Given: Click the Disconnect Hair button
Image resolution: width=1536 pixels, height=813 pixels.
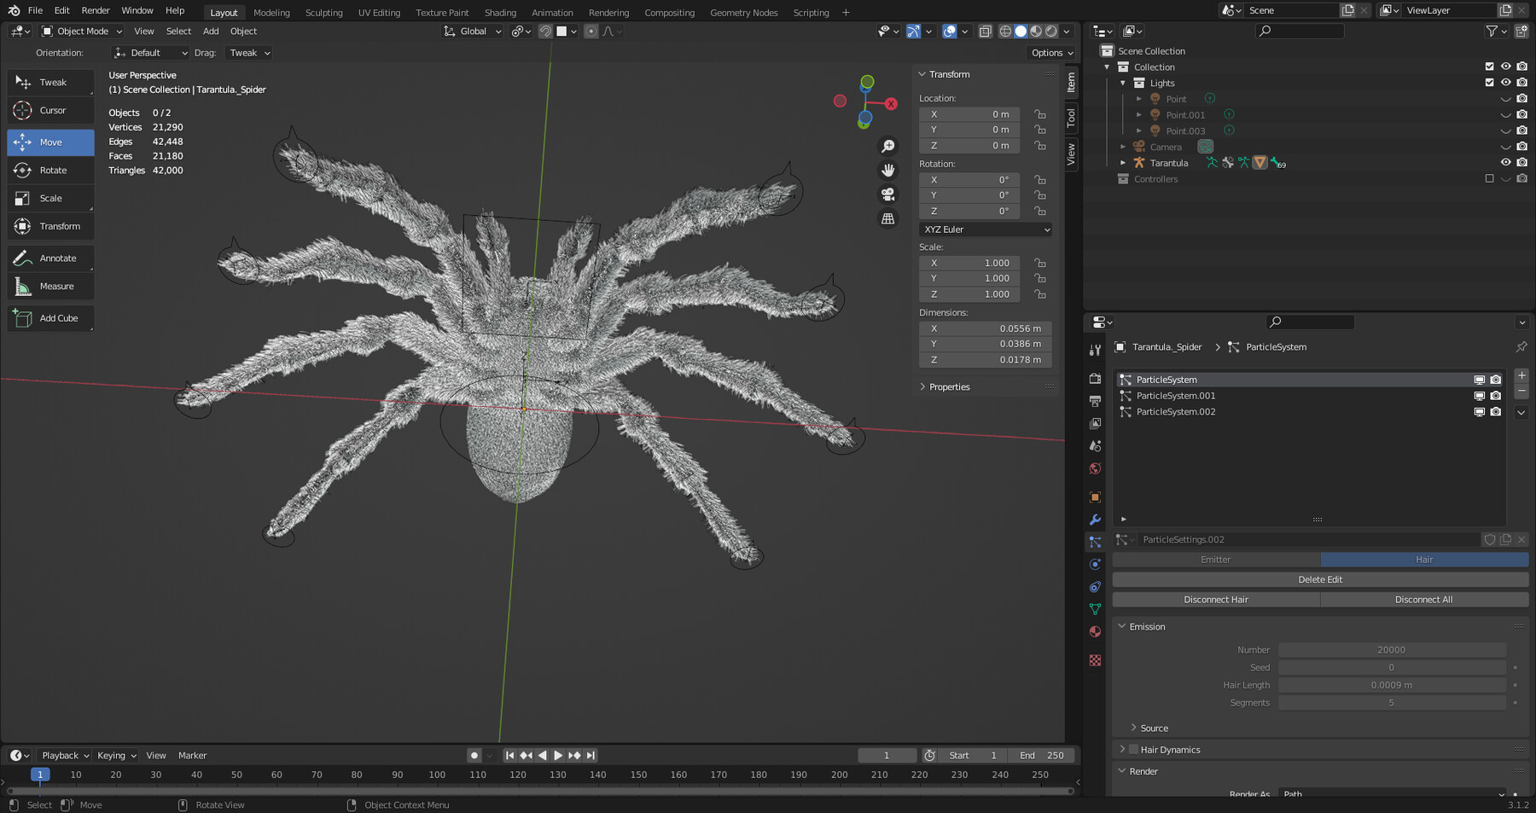Looking at the screenshot, I should click(1215, 599).
